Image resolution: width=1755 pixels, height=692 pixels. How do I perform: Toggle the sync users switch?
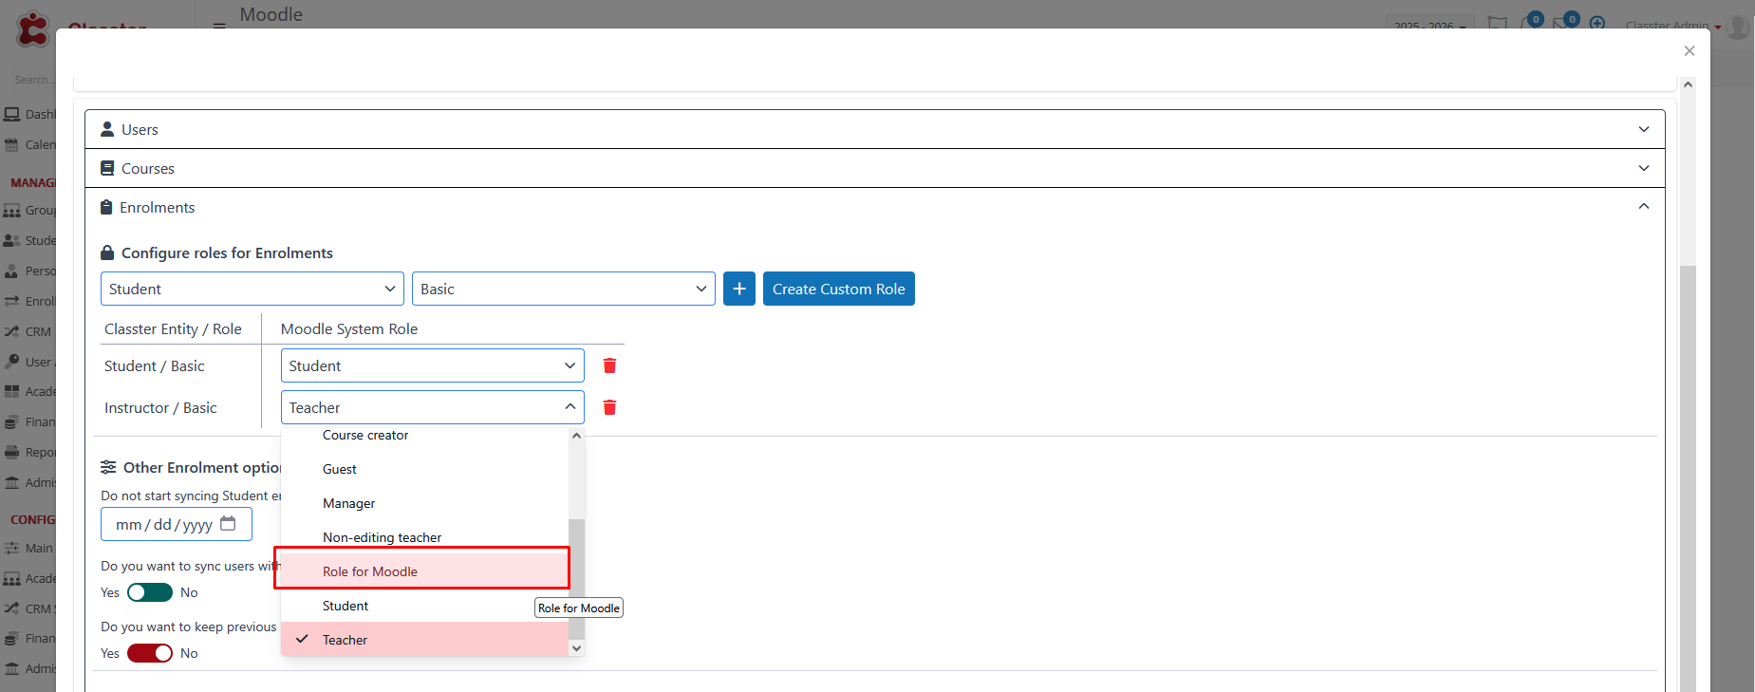click(150, 592)
